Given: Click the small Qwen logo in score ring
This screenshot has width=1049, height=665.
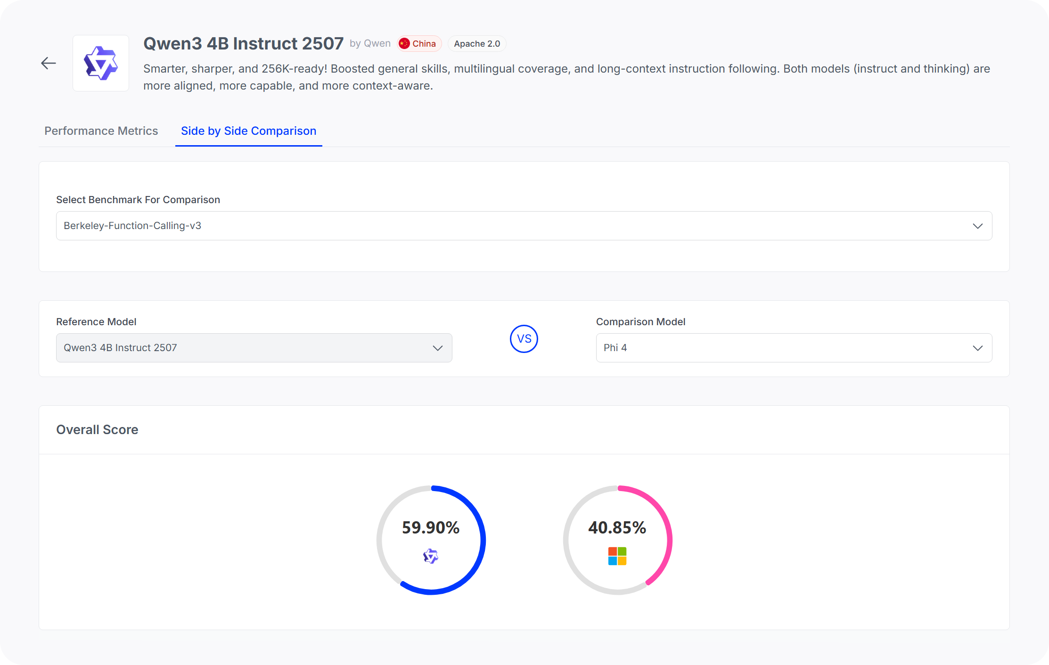Looking at the screenshot, I should [x=431, y=557].
